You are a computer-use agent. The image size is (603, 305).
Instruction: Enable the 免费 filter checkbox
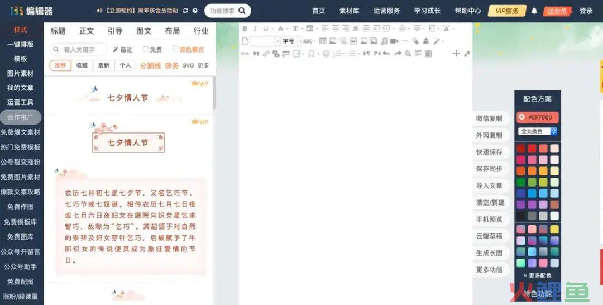[146, 49]
